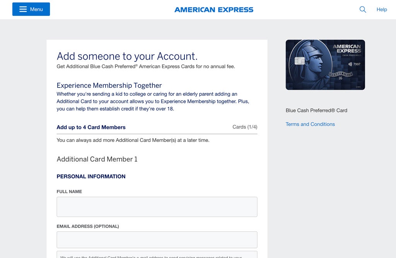Click the centurion portrait on the card
Screen dimensions: 396x258
tap(313, 62)
